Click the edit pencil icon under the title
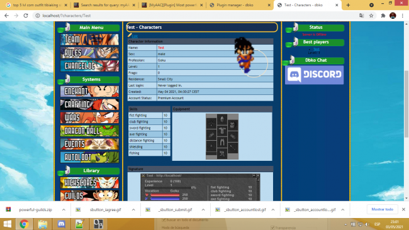This screenshot has height=230, width=409. pyautogui.click(x=130, y=35)
